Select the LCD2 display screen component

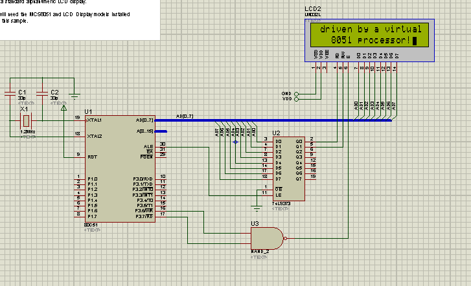click(369, 40)
